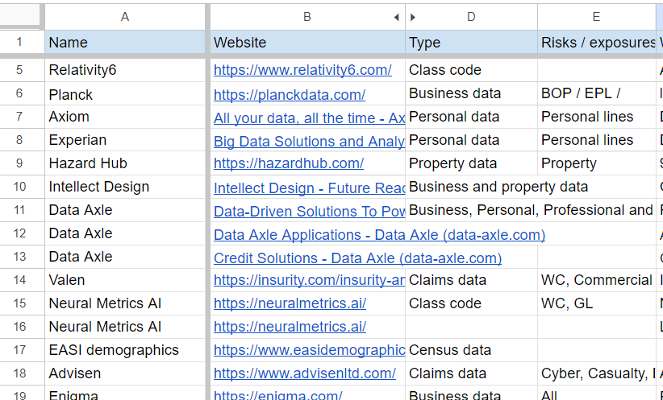The image size is (663, 400).
Task: Click the Risks / exposures header cell
Action: point(596,42)
